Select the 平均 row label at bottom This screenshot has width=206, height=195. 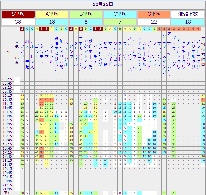click(7, 193)
